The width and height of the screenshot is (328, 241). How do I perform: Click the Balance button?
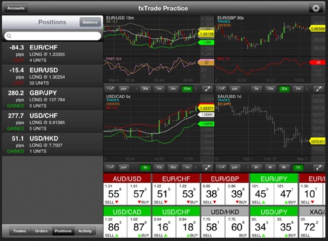click(90, 22)
